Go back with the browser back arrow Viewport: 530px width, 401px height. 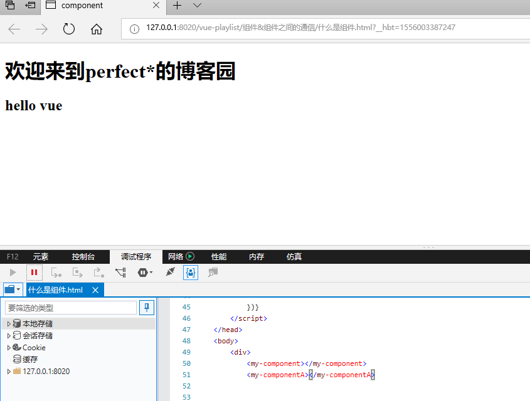pos(14,29)
